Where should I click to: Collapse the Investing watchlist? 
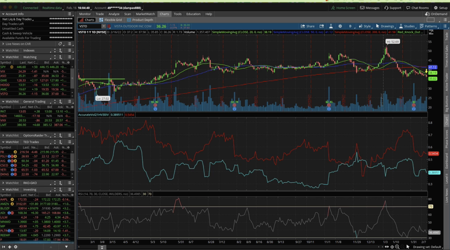[x=3, y=190]
